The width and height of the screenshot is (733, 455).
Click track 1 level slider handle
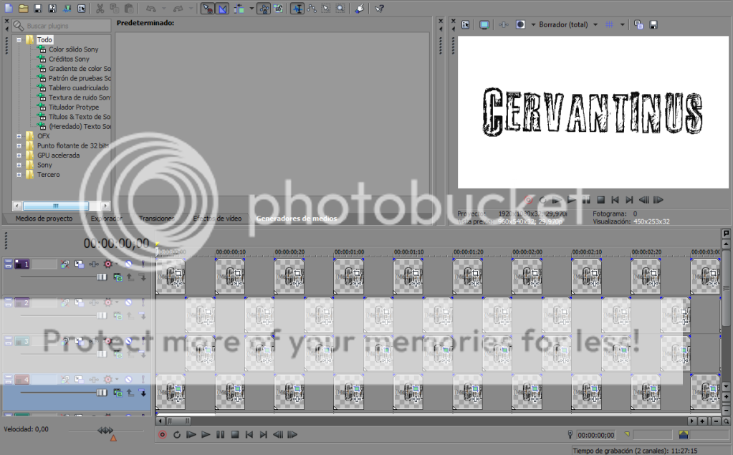coord(102,277)
